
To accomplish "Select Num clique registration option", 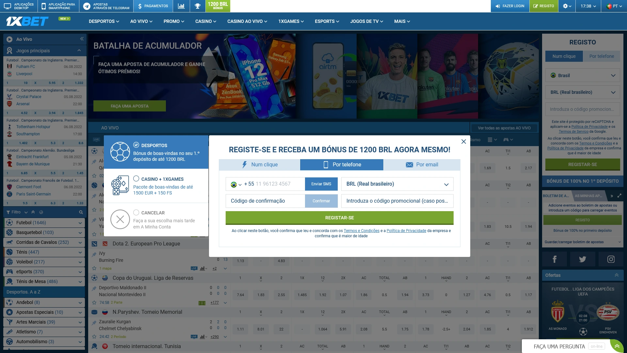I will tap(259, 164).
